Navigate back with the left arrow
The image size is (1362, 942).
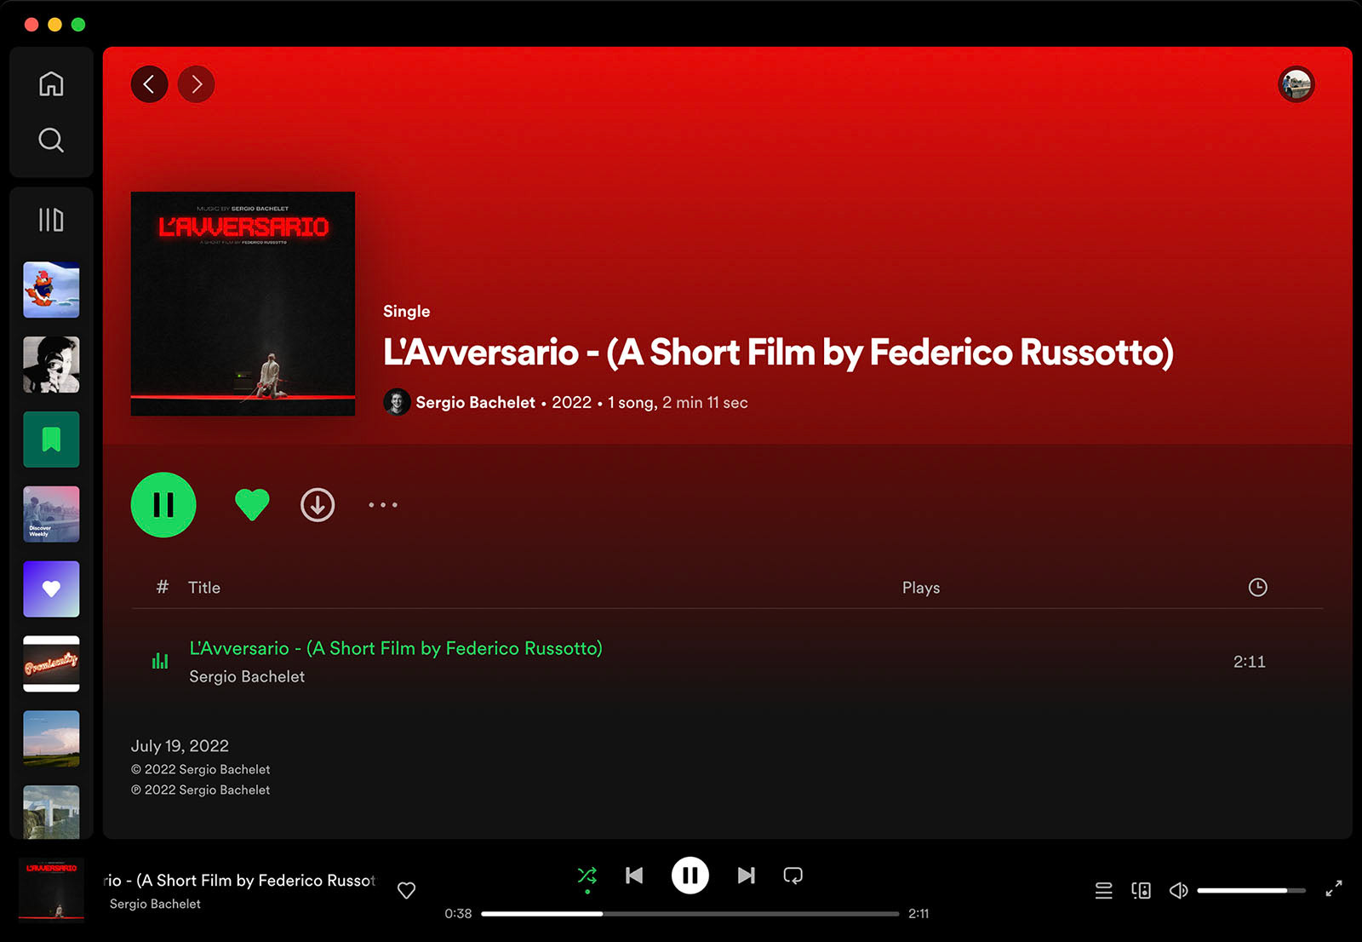[x=149, y=84]
